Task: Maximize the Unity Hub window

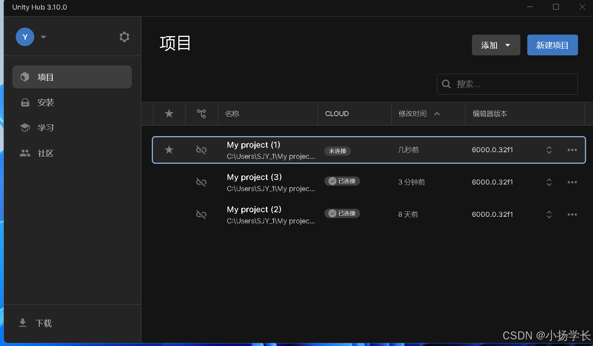Action: click(x=556, y=7)
